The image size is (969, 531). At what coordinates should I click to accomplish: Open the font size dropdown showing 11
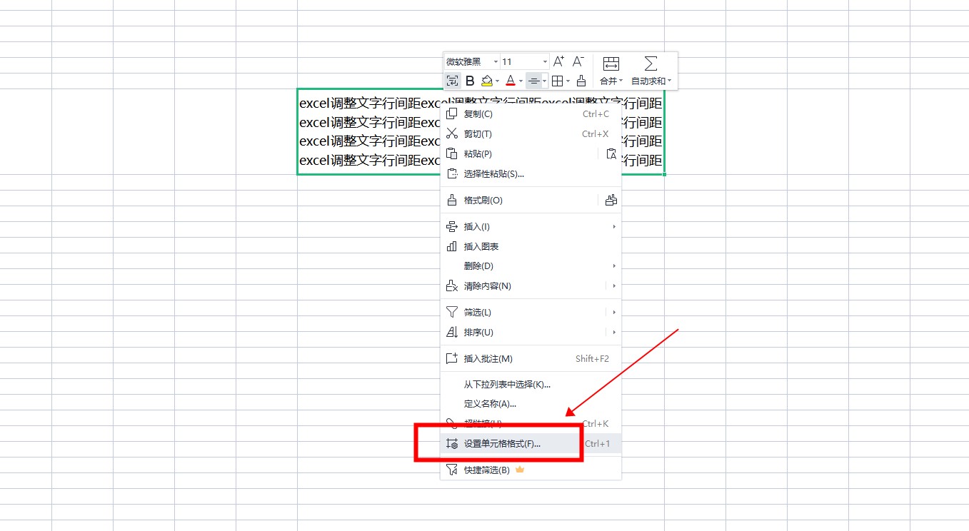pos(524,61)
